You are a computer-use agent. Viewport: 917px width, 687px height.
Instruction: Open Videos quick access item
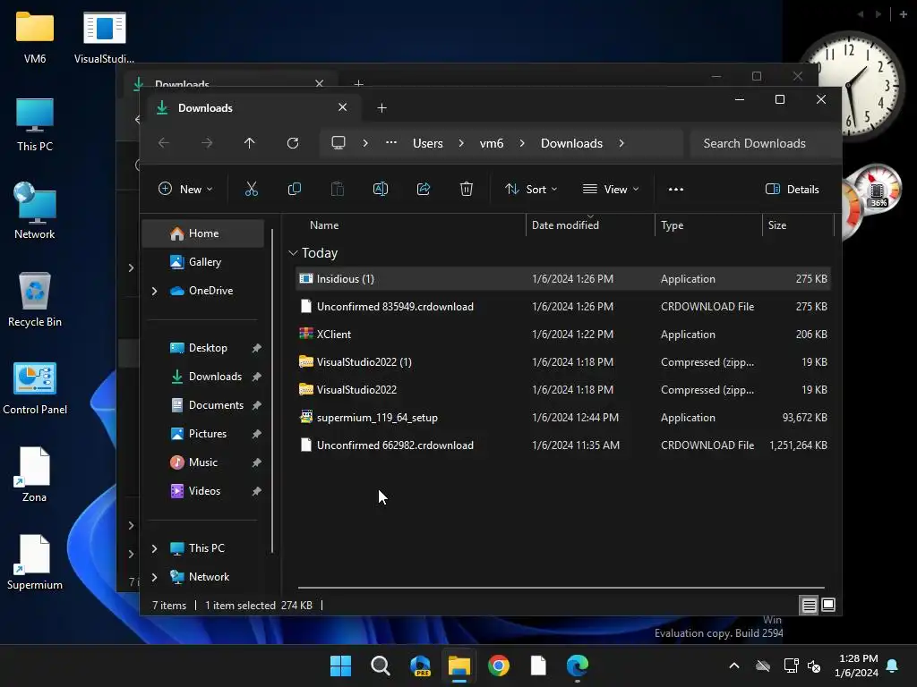203,491
